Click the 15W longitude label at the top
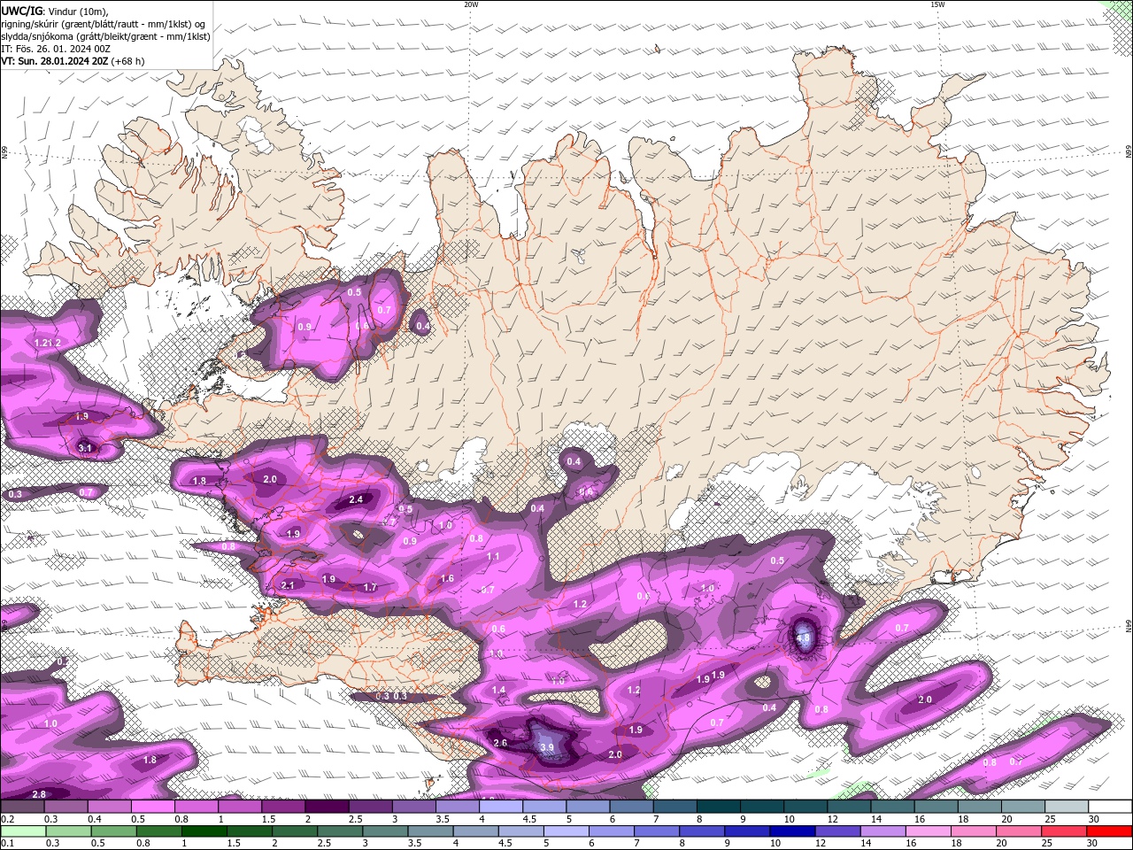This screenshot has height=850, width=1133. point(937,4)
